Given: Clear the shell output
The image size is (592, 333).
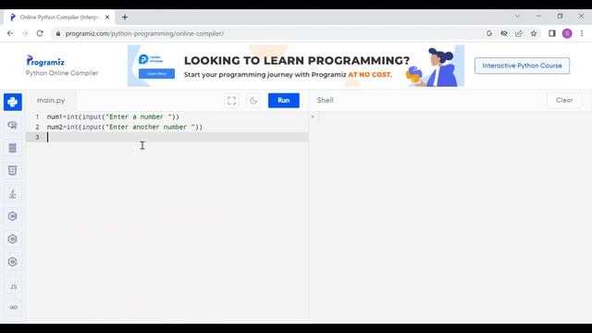Looking at the screenshot, I should [x=564, y=101].
